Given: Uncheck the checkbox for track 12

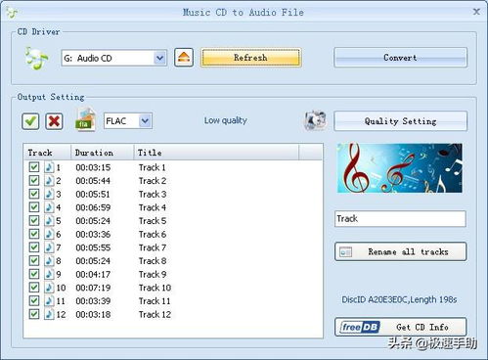Looking at the screenshot, I should point(34,314).
